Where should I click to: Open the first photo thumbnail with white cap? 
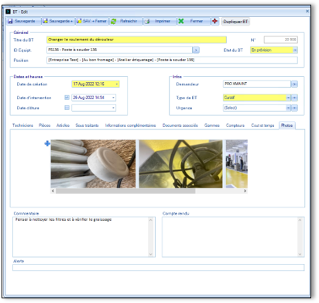pyautogui.click(x=93, y=164)
